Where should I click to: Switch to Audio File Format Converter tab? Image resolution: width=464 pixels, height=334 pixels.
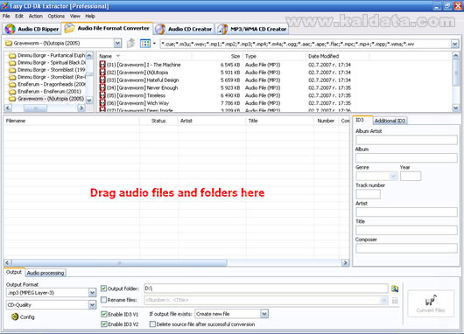click(107, 28)
